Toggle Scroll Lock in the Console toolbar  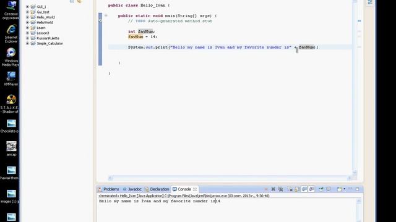pos(297,189)
